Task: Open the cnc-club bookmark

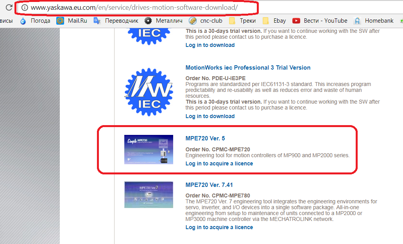Action: 206,21
